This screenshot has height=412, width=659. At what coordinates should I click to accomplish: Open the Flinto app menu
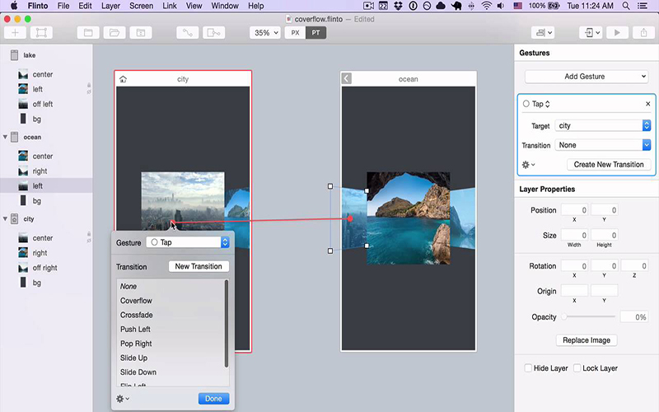coord(38,6)
